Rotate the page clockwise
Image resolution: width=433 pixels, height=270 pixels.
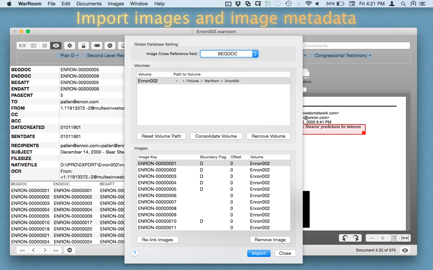(356, 238)
